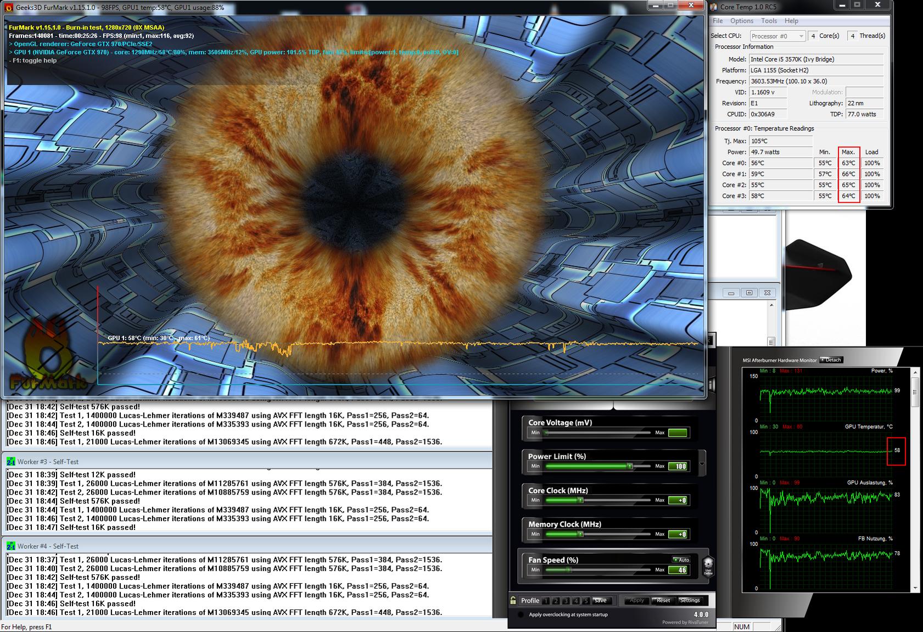923x632 pixels.
Task: Click the Core Temp Model field
Action: point(816,59)
